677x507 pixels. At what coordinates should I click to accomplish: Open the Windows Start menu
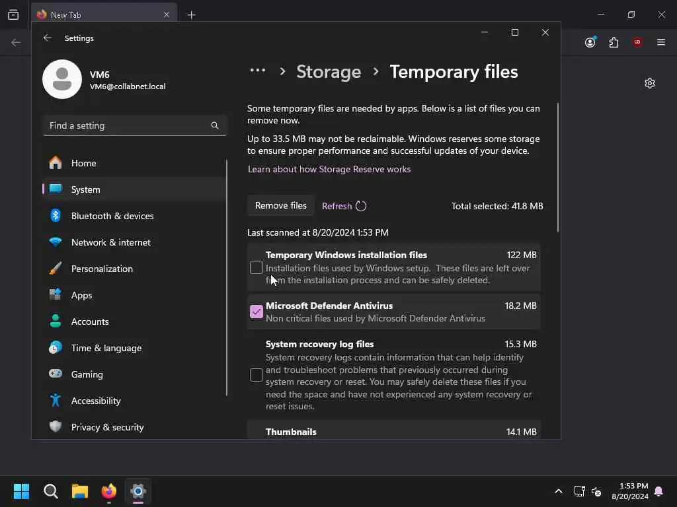pyautogui.click(x=21, y=491)
